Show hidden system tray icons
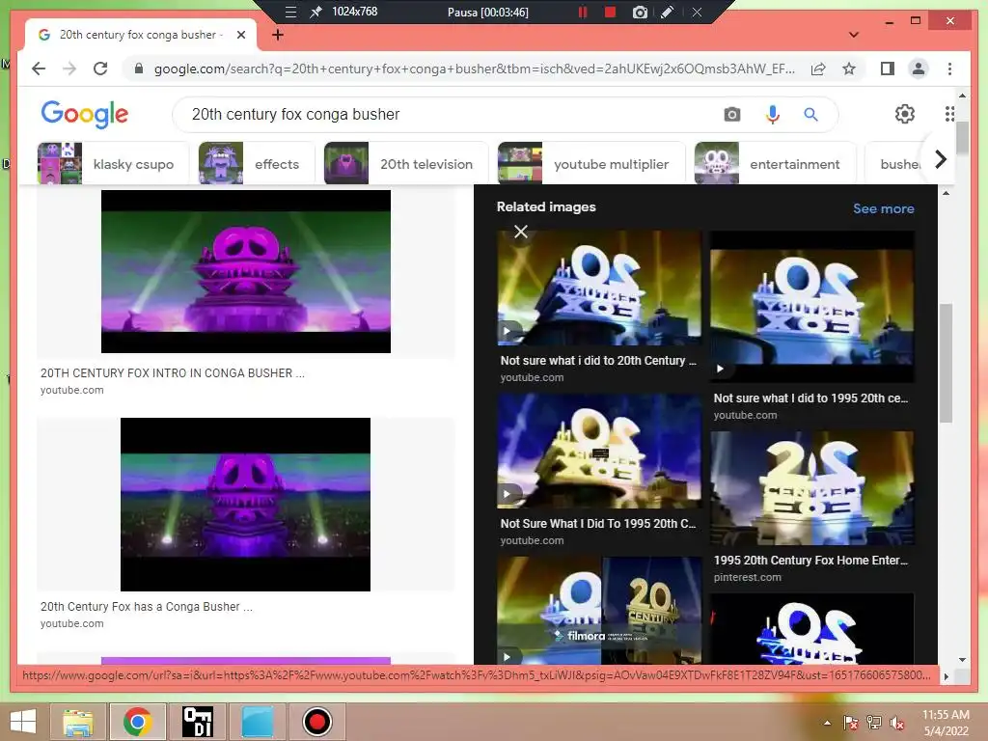Viewport: 988px width, 741px height. coord(827,723)
